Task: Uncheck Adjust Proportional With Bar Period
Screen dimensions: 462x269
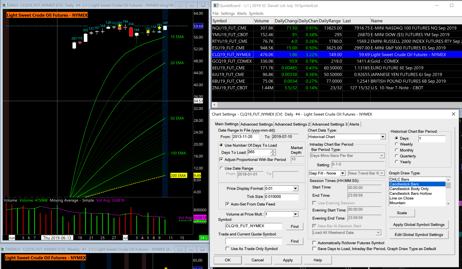Action: click(x=221, y=159)
